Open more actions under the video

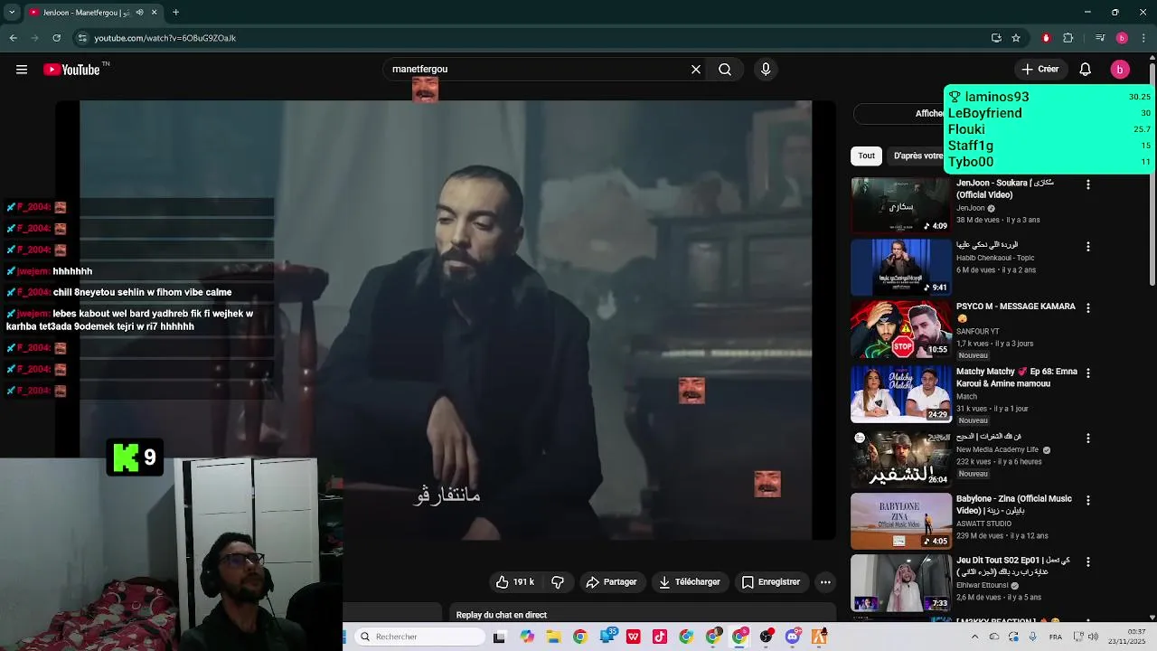pyautogui.click(x=825, y=582)
